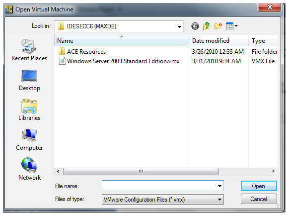Create a new folder
Screen dimensions: 288x215
coord(218,26)
